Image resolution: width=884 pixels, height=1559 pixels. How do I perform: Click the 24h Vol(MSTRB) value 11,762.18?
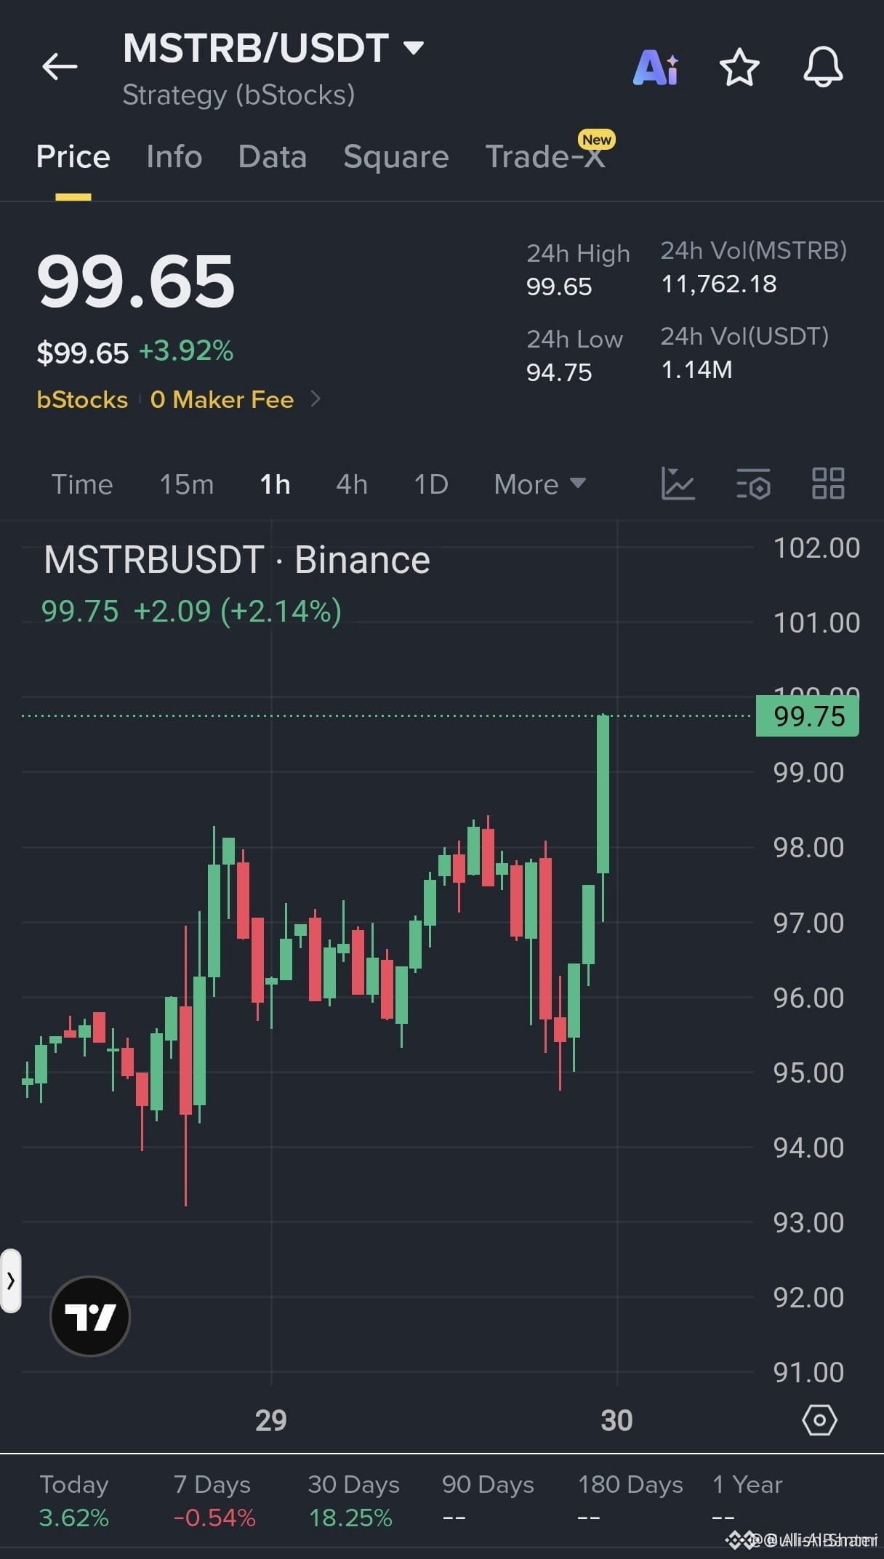click(x=719, y=284)
